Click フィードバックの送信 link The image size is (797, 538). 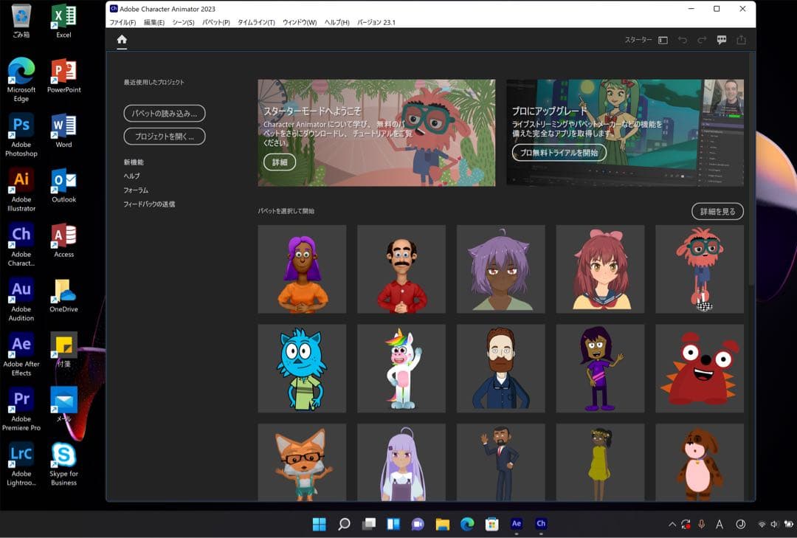pos(149,204)
